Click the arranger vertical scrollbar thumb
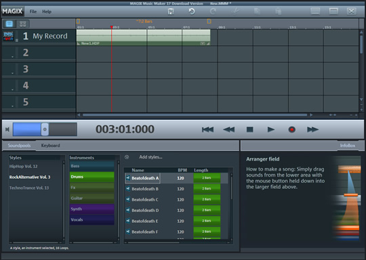Viewport: 366px width, 260px height. [x=361, y=44]
